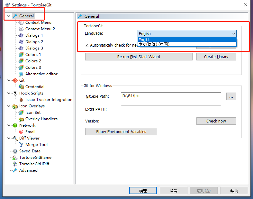The height and width of the screenshot is (199, 253).
Task: Collapse the General tree node
Action: coord(9,16)
